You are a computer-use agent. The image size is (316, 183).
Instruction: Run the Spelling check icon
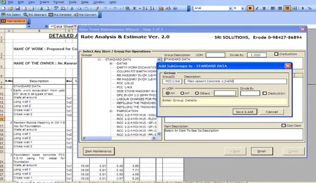pos(56,8)
